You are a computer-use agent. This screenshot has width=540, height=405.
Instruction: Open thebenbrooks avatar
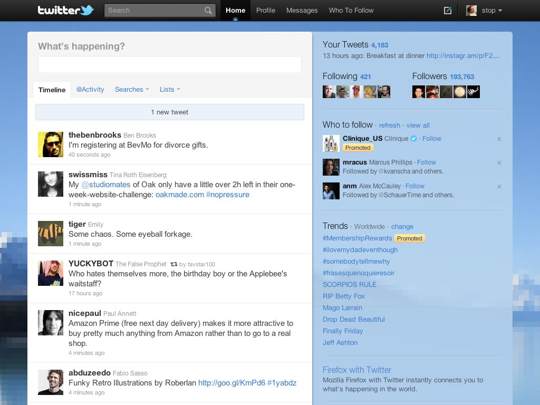coord(51,144)
